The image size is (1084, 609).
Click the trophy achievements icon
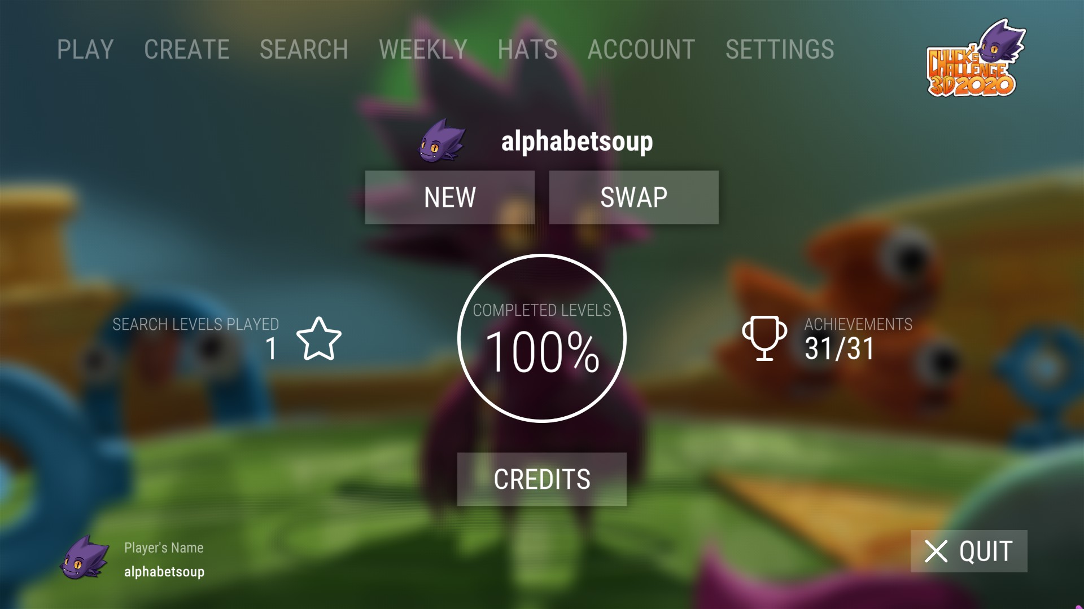point(764,338)
